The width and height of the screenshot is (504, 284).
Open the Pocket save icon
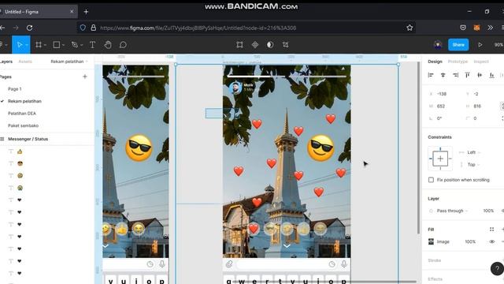click(x=463, y=28)
